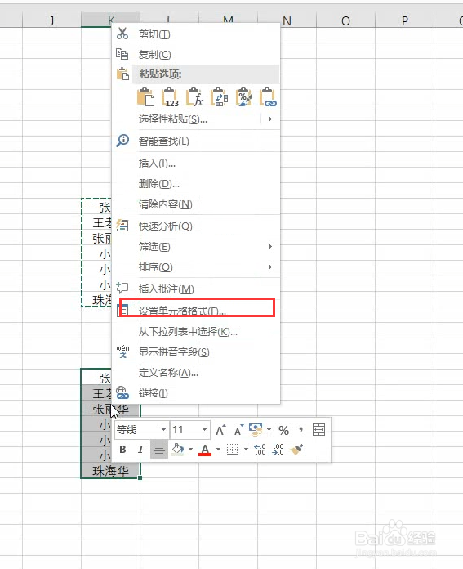Screen dimensions: 463x569
Task: Click the red font color A
Action: (205, 450)
